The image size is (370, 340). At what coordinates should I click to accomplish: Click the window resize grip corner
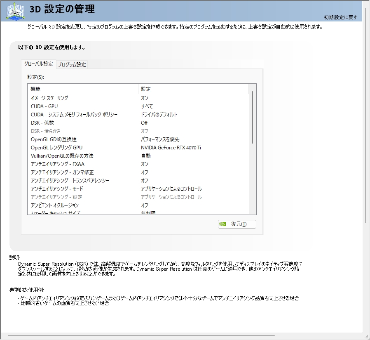click(x=366, y=336)
